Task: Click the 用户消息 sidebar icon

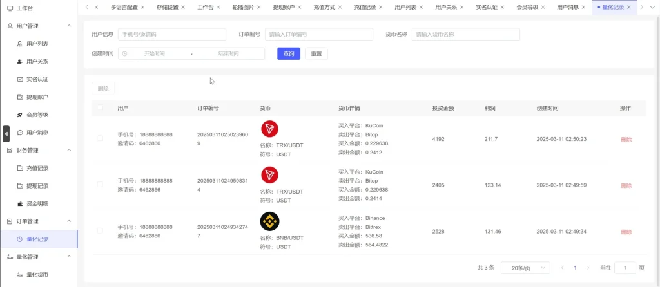Action: coord(20,133)
